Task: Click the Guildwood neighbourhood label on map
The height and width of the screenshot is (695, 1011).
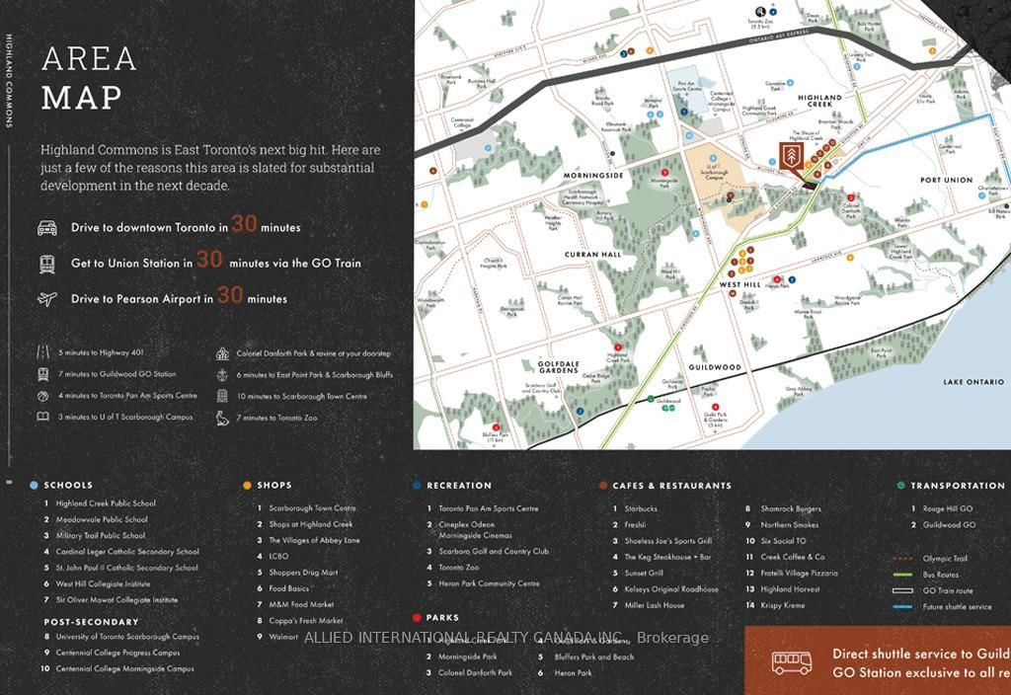Action: click(715, 367)
